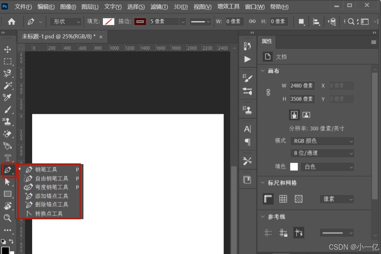
Task: Collapse the 标尺和网格 section
Action: point(262,182)
